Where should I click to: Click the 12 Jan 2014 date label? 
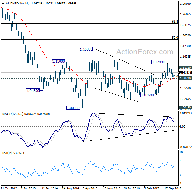50,188
